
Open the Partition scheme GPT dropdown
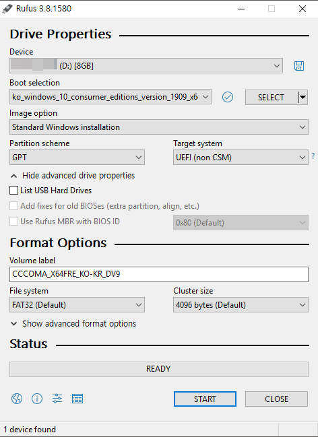point(77,158)
